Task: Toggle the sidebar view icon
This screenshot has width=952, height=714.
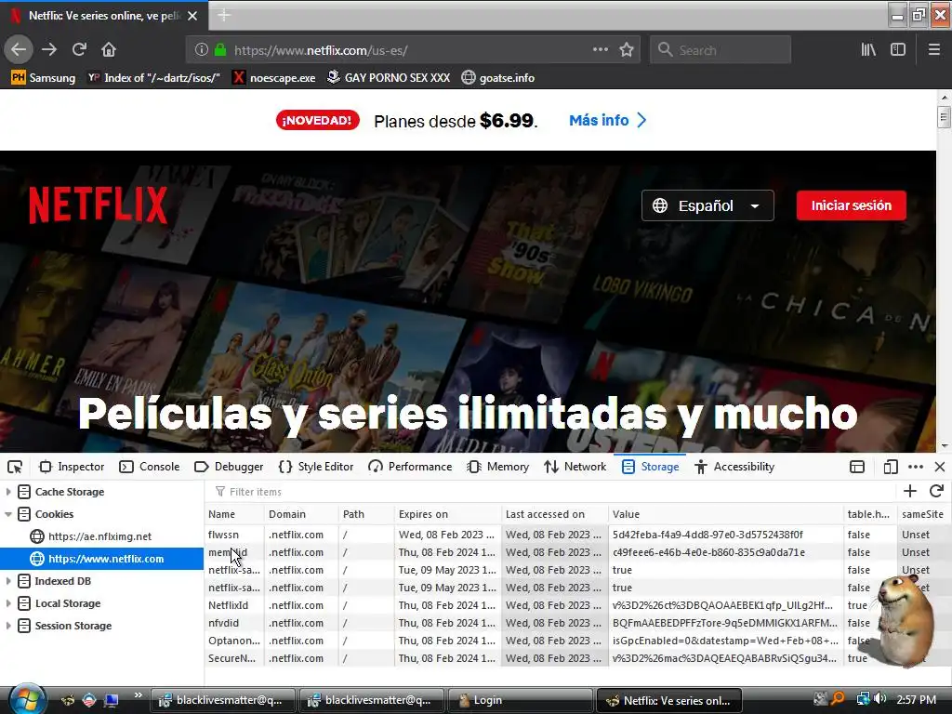Action: click(898, 50)
